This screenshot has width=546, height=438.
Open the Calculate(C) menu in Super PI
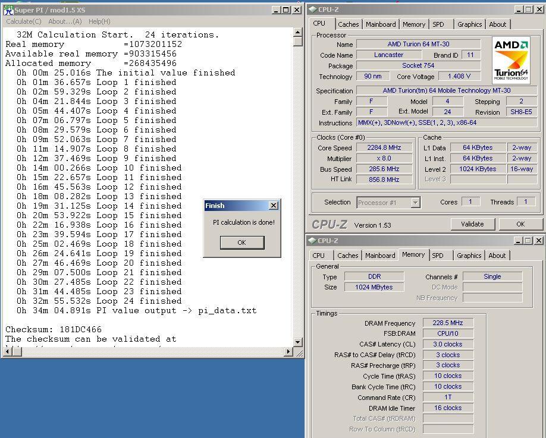23,21
